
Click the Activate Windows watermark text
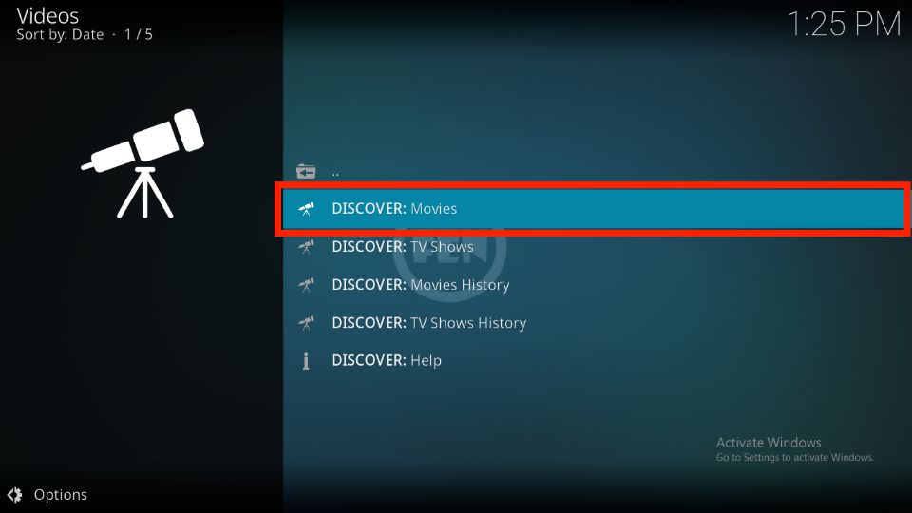point(769,443)
